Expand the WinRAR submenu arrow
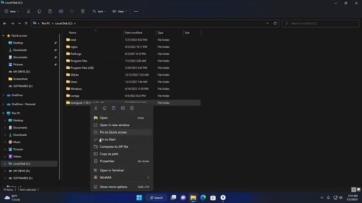The image size is (362, 203). click(x=148, y=178)
